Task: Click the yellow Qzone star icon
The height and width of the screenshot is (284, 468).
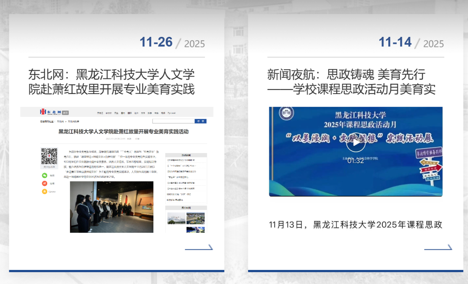Action: pyautogui.click(x=45, y=191)
